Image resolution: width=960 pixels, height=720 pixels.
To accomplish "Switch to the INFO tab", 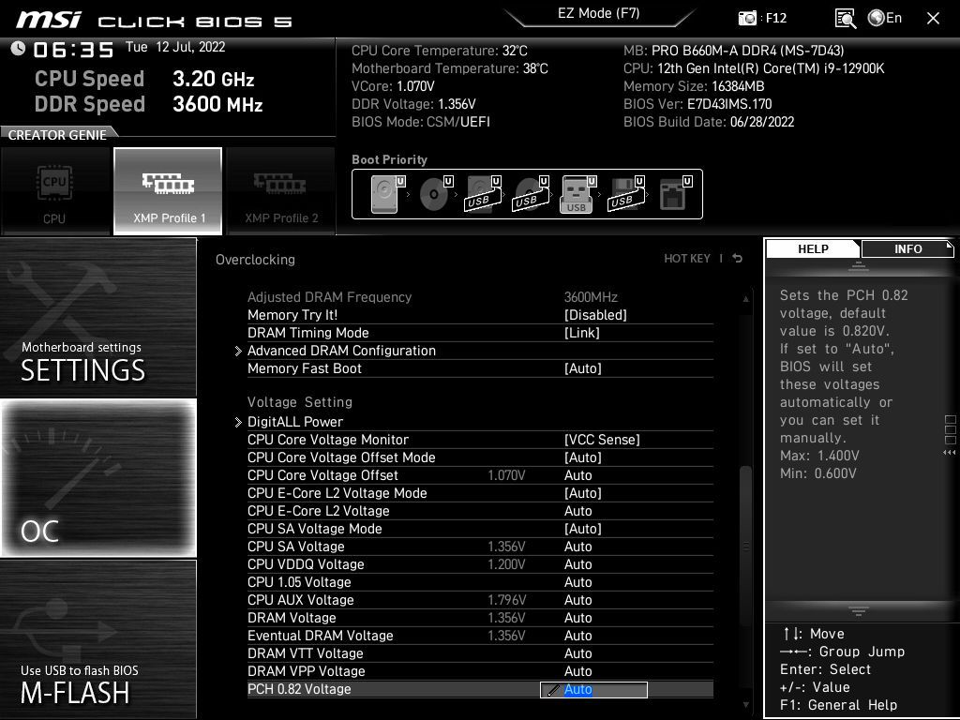I will point(907,249).
